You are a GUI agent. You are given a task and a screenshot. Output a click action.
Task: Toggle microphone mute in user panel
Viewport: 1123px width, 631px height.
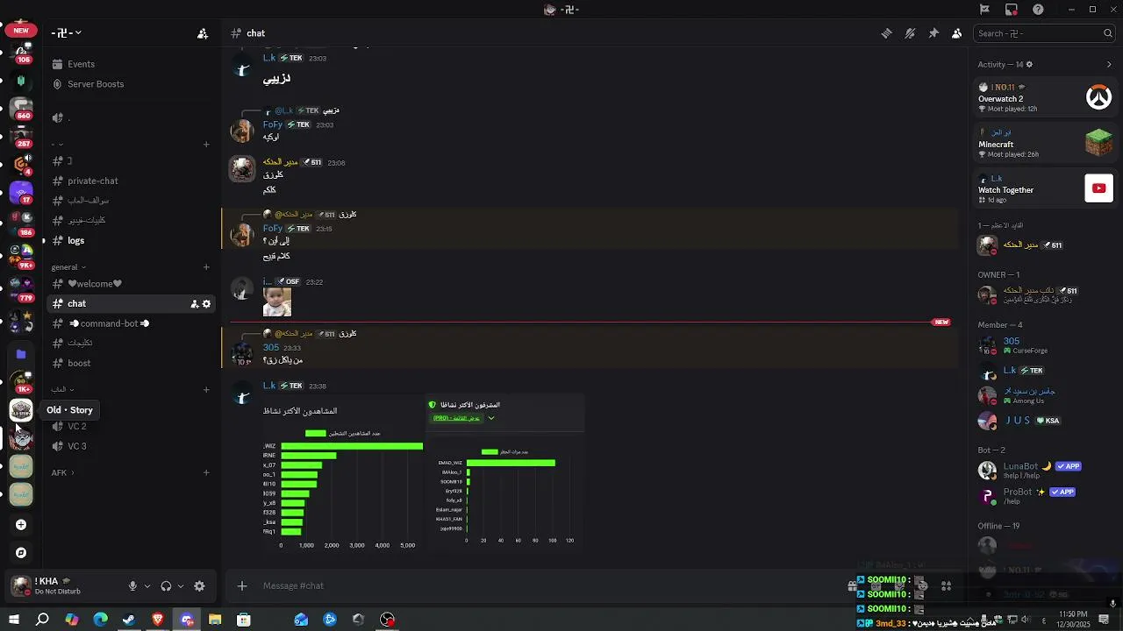pos(133,586)
